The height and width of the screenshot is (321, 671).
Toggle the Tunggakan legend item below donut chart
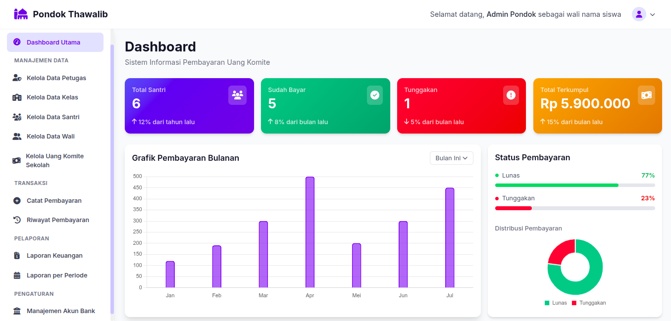coord(589,303)
